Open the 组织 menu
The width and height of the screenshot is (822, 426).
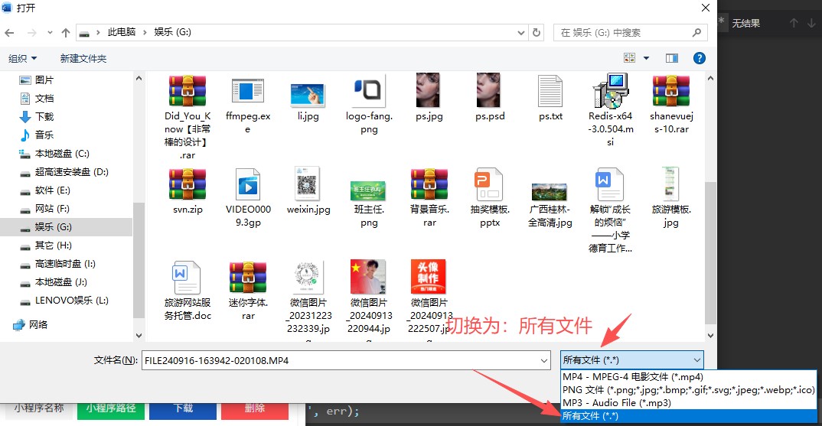click(x=23, y=58)
